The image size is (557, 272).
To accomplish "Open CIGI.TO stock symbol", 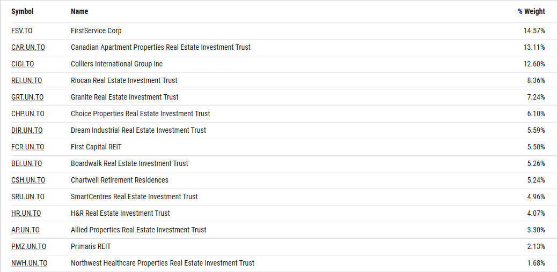I will (x=23, y=64).
